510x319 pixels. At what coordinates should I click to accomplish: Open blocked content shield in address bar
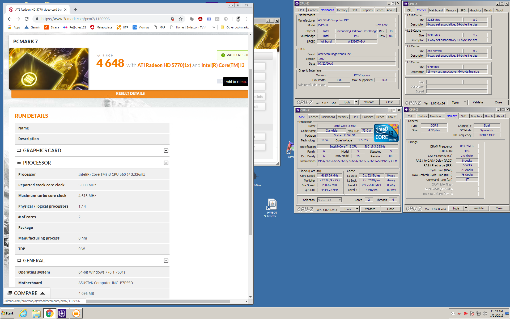click(172, 19)
